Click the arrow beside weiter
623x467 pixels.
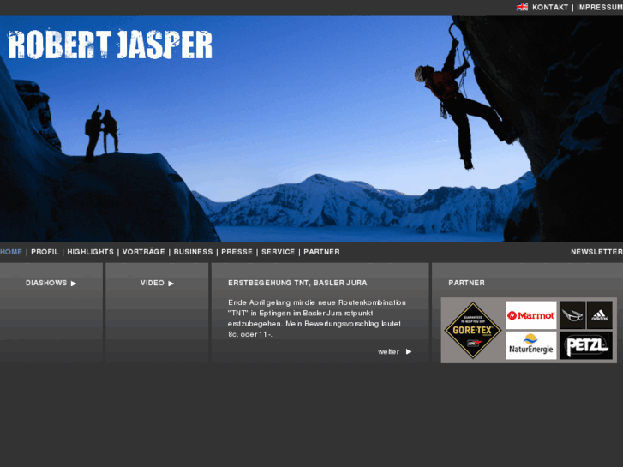click(x=409, y=351)
